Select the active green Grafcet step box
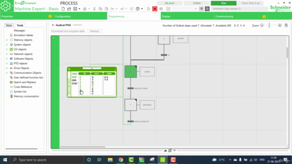The image size is (292, 164). (x=130, y=72)
